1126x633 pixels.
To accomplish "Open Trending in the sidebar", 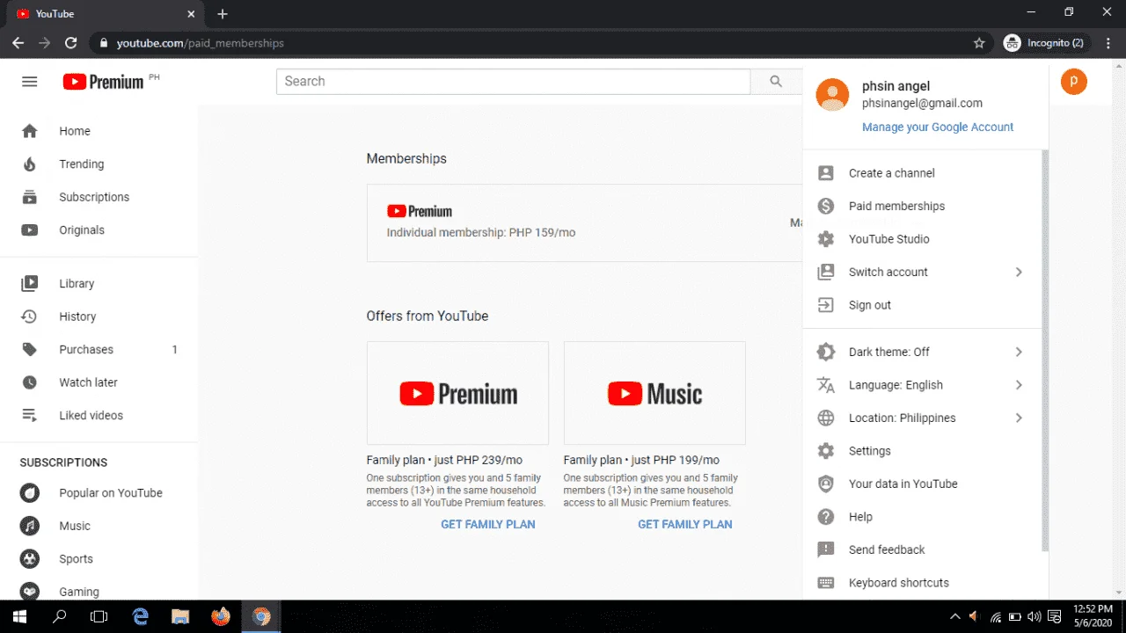I will coord(99,164).
